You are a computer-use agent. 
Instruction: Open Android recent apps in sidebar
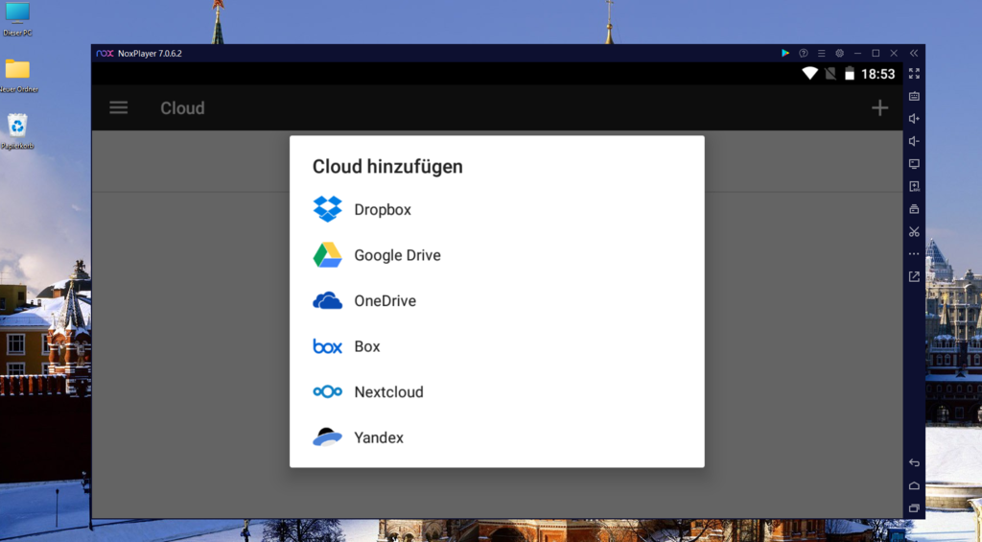914,508
